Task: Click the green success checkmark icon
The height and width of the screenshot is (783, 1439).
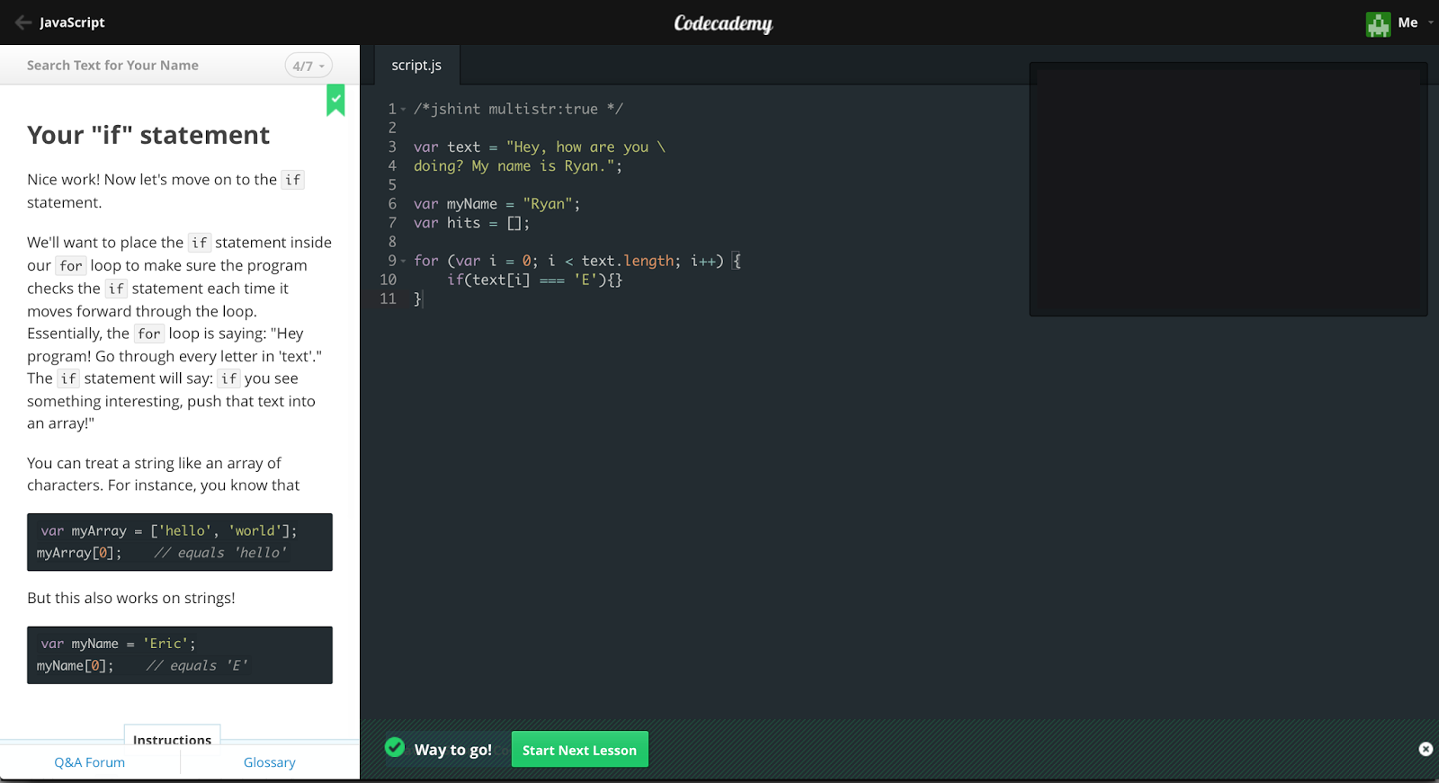Action: tap(394, 747)
